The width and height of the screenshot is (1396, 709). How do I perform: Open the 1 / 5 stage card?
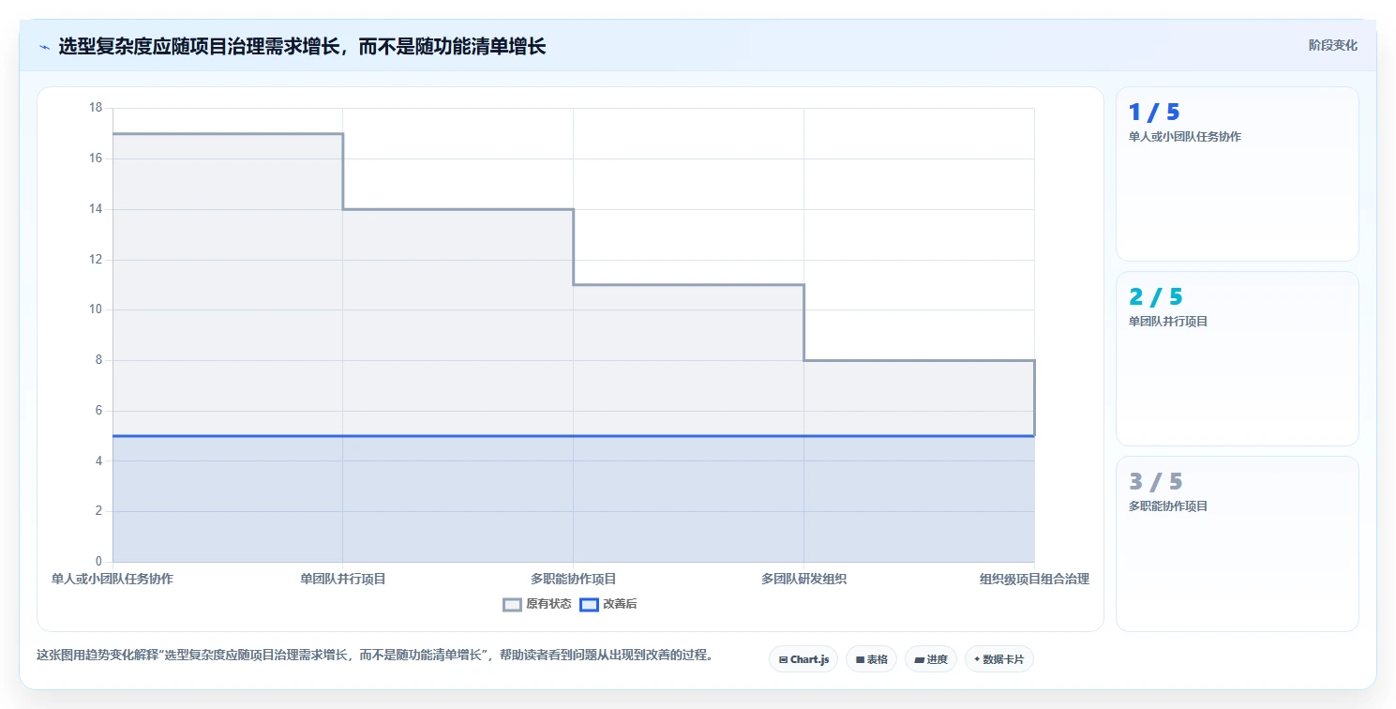1237,173
